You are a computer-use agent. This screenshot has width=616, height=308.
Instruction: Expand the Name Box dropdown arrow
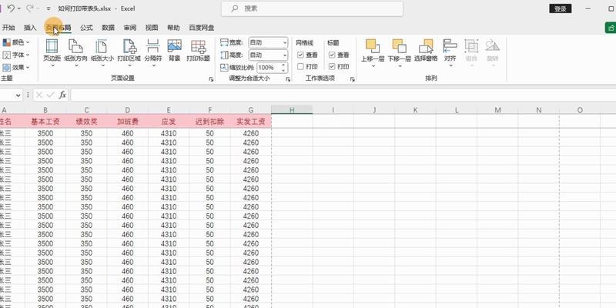pyautogui.click(x=18, y=95)
